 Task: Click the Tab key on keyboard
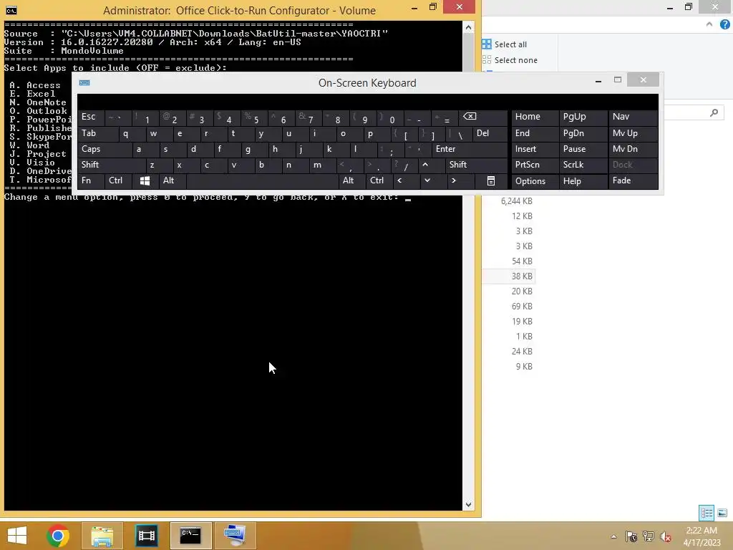click(97, 134)
